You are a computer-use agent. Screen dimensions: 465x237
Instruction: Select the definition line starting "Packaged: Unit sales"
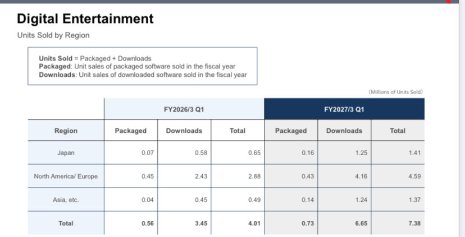point(137,66)
